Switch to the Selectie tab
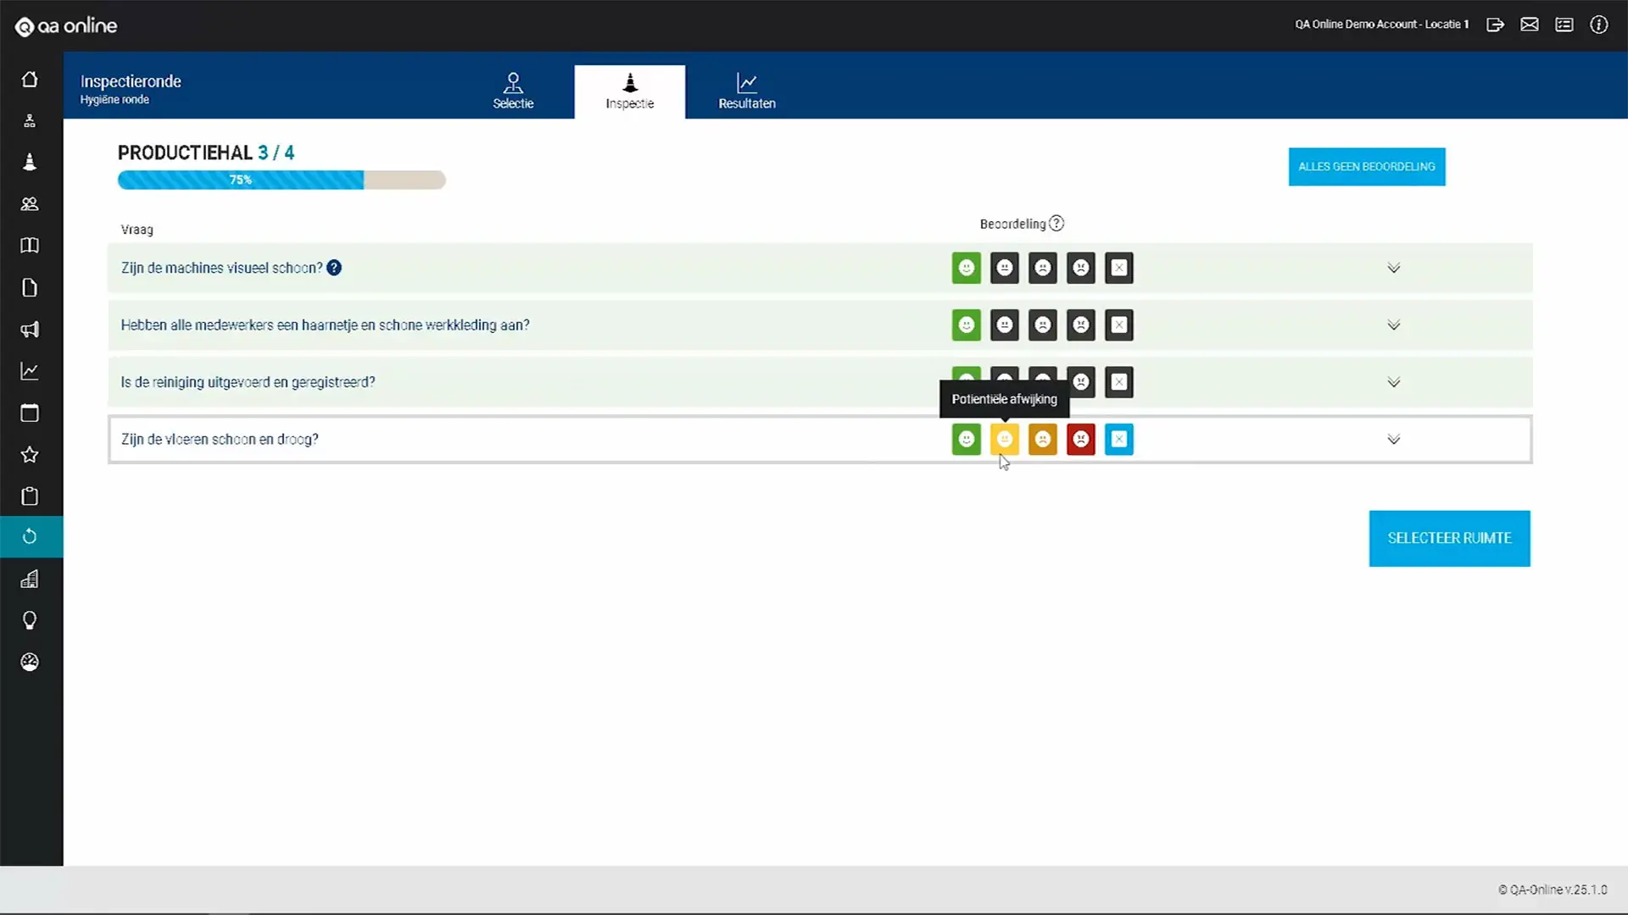The width and height of the screenshot is (1628, 915). click(x=513, y=91)
